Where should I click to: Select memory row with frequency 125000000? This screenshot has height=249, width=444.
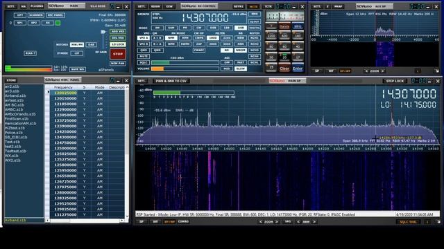pos(87,148)
